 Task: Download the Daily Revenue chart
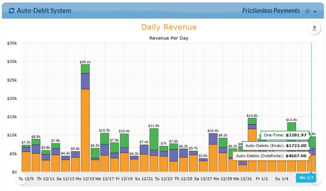(314, 28)
